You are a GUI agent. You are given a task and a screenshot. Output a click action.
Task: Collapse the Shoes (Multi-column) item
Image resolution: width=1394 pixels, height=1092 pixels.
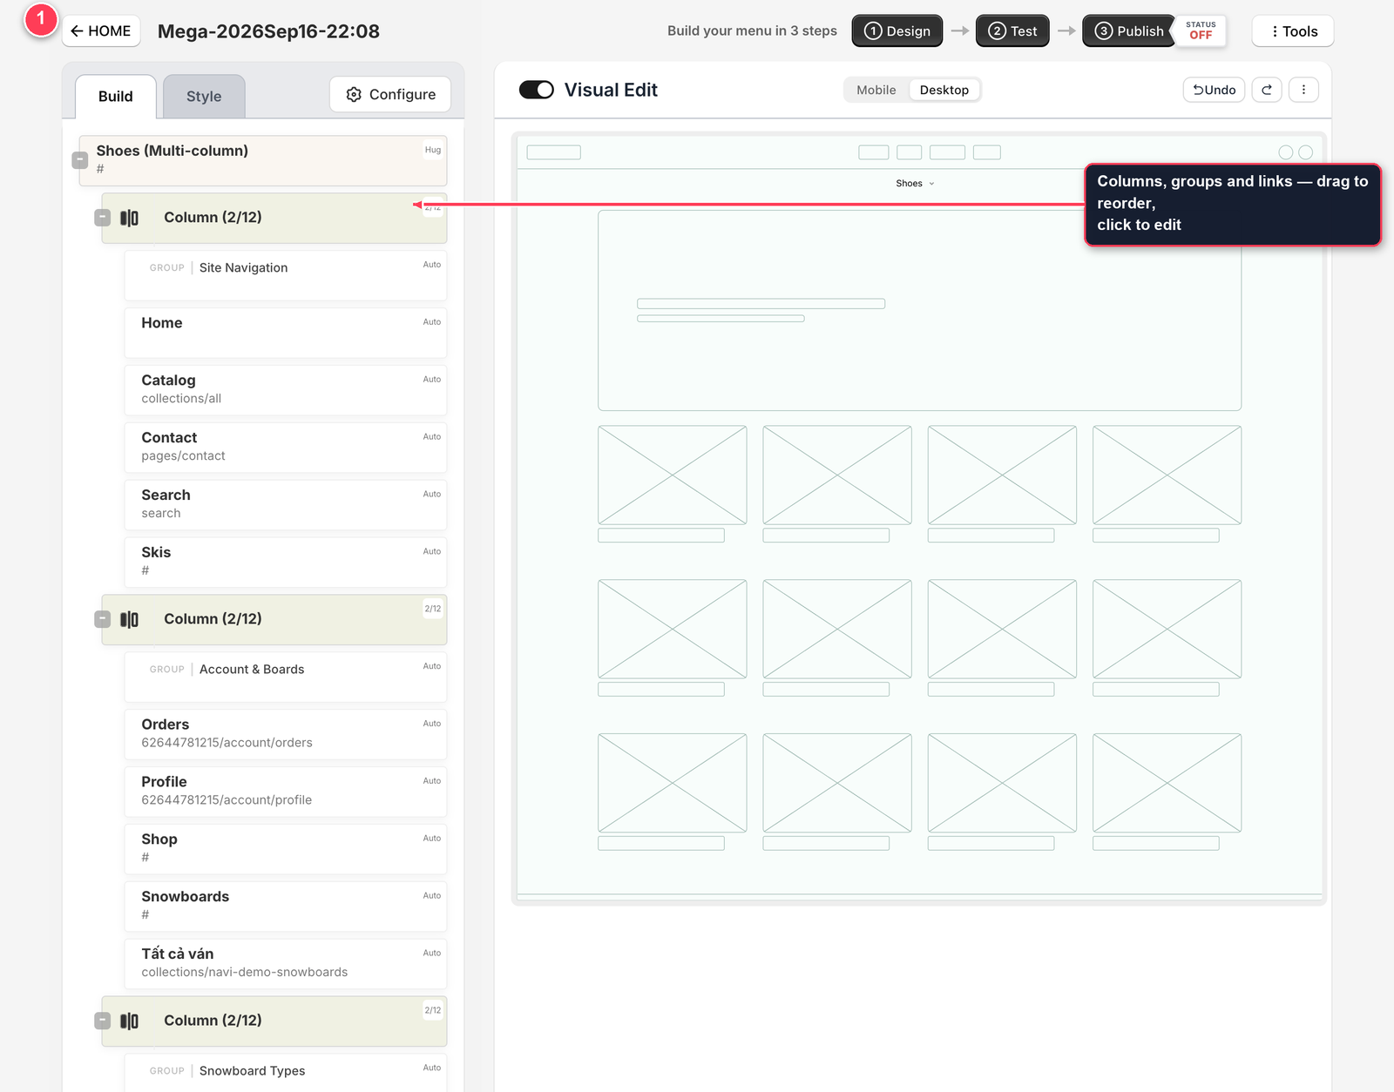tap(80, 160)
